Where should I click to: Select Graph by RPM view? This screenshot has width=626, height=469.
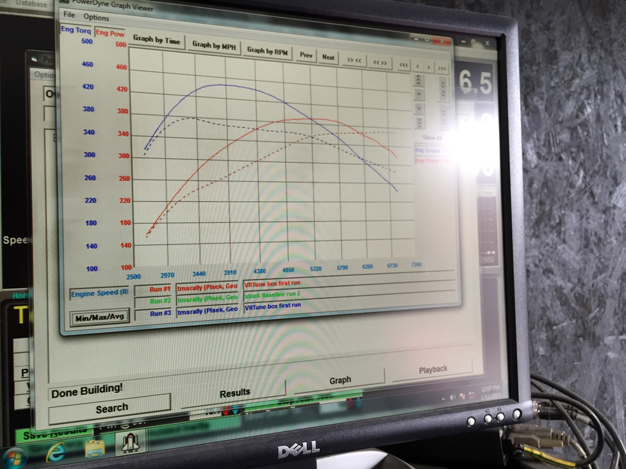coord(267,51)
